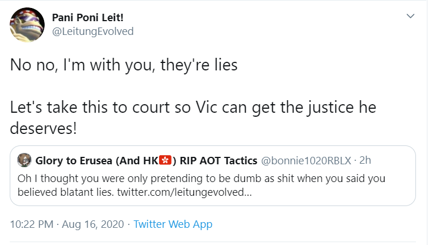This screenshot has height=245, width=428.
Task: Select the "believed blatant lies" quoted line
Action: tap(65, 192)
